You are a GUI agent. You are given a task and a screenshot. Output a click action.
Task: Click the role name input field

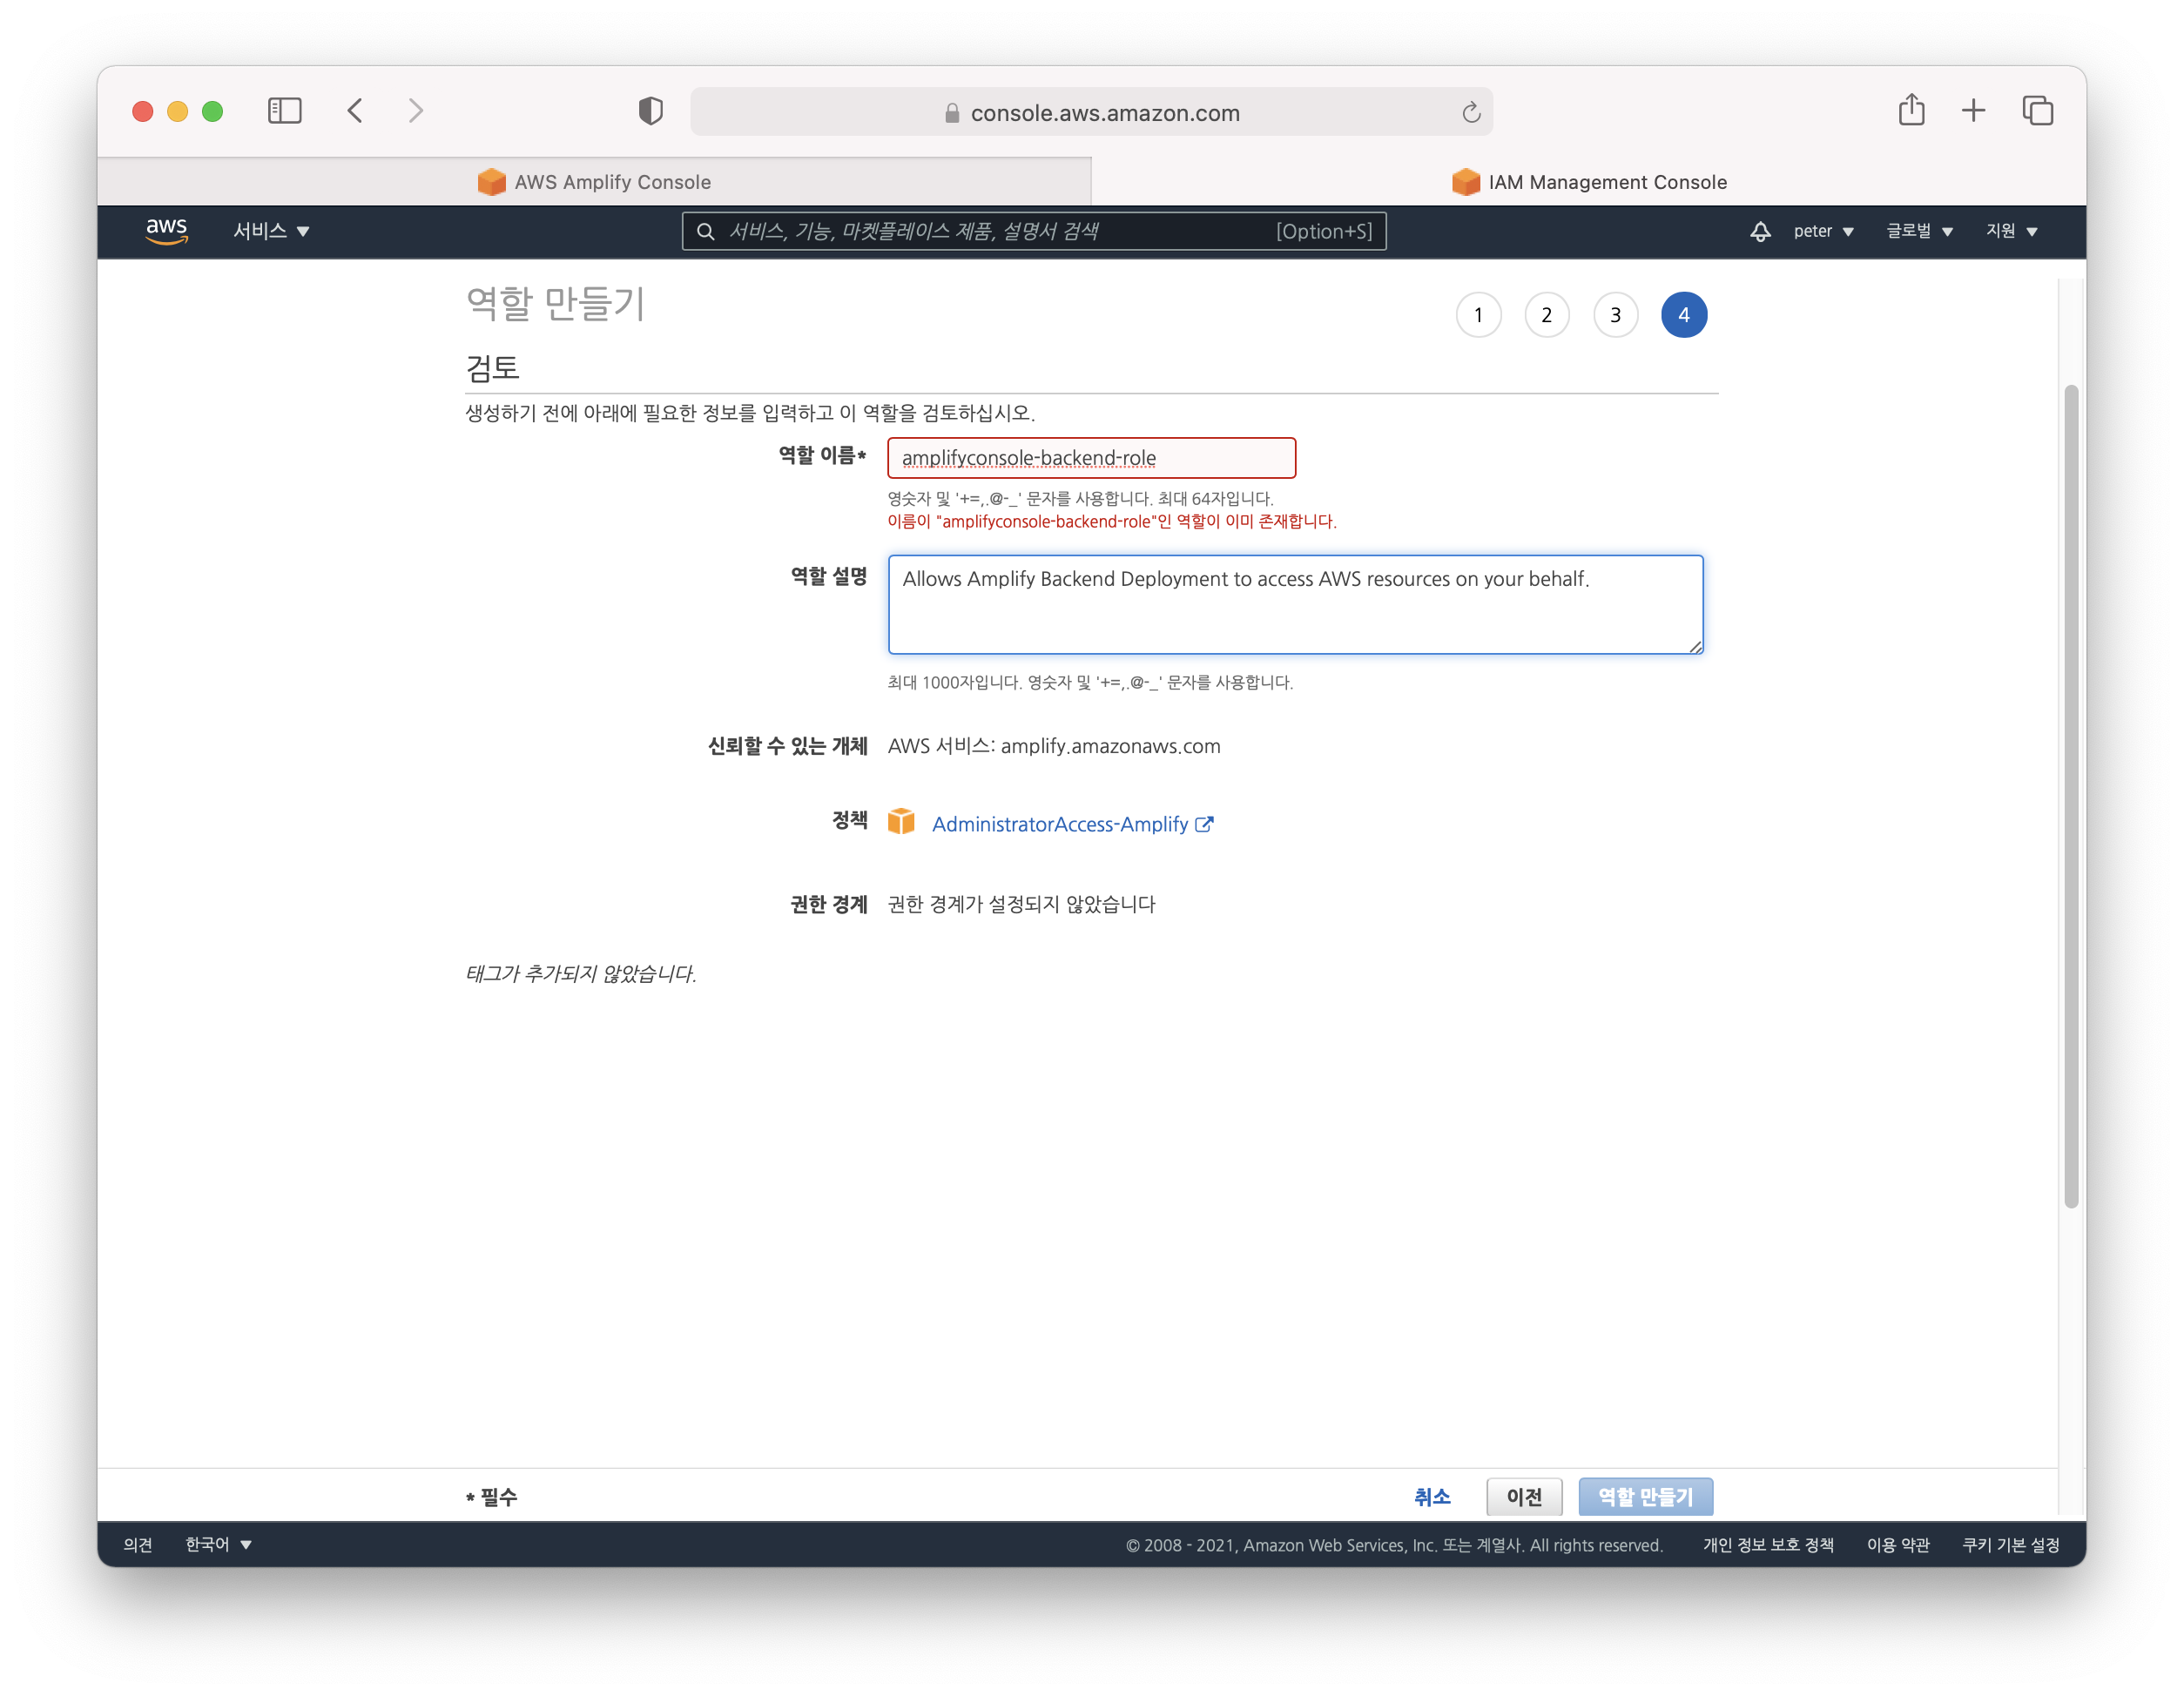[1091, 458]
